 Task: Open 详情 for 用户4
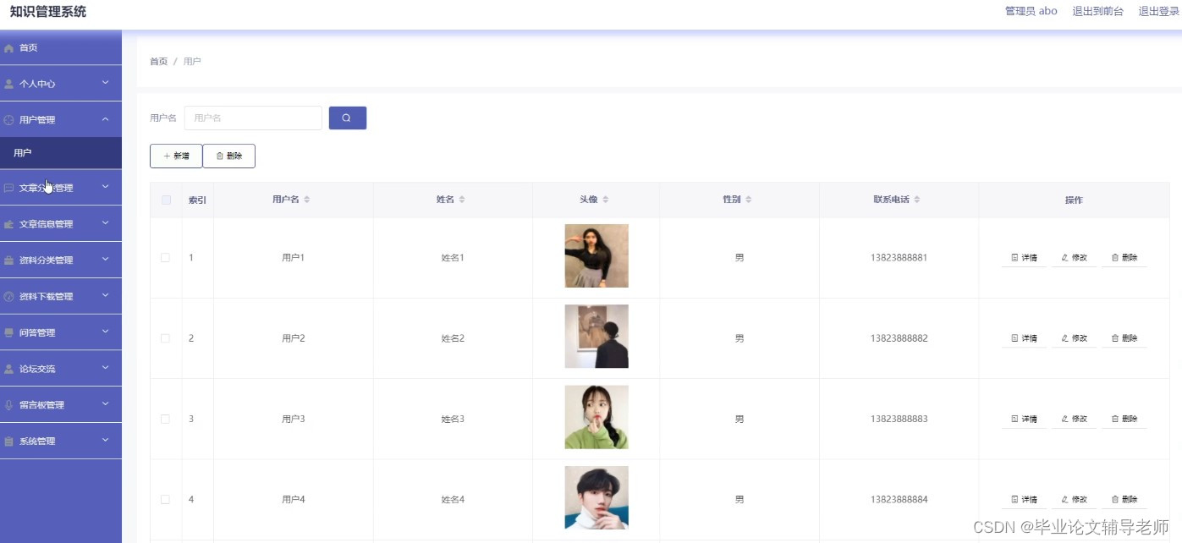point(1024,499)
